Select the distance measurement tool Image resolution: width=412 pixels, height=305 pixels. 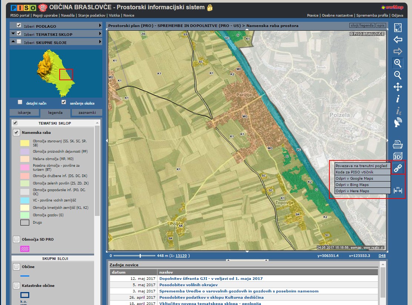tap(398, 190)
